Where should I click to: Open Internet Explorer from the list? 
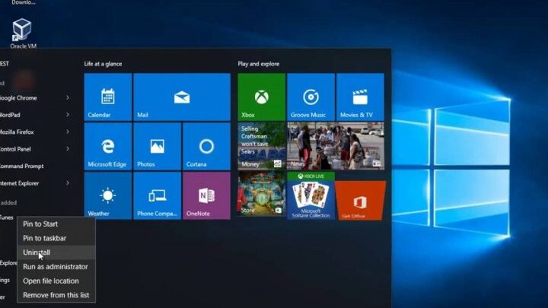tap(19, 183)
